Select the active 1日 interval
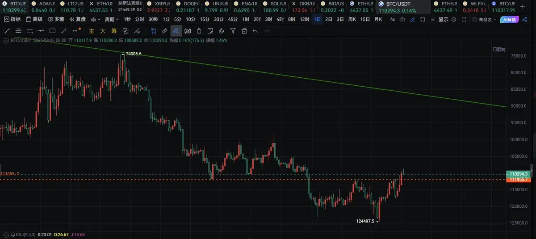This screenshot has height=239, width=536. [x=317, y=19]
